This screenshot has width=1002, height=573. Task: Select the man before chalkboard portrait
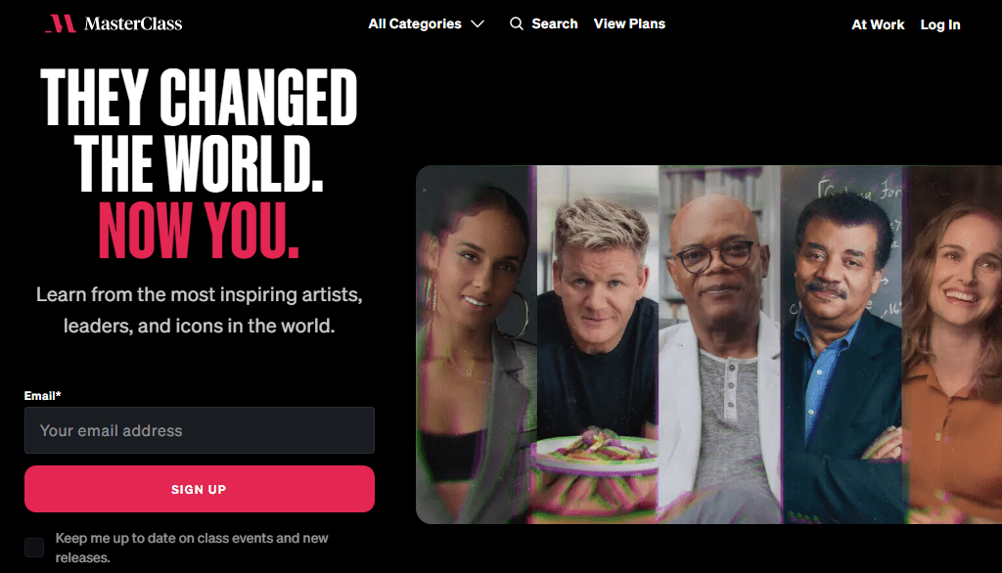click(x=842, y=344)
